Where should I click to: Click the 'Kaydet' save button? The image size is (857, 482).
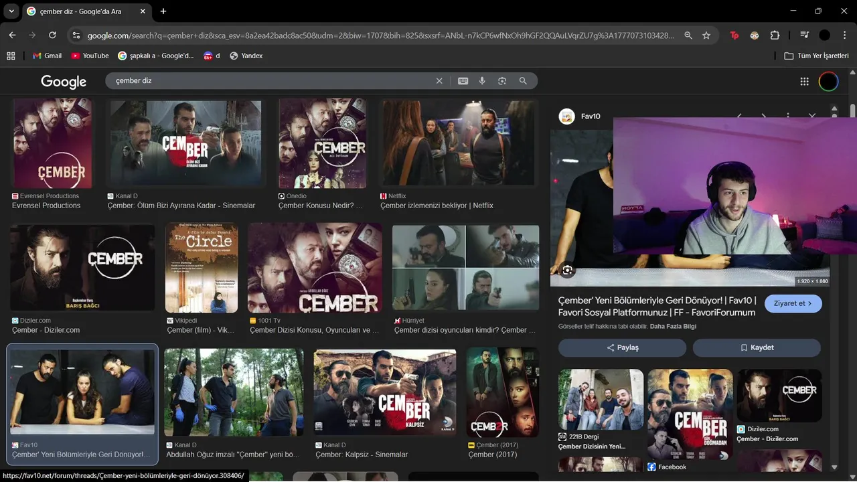coord(757,347)
